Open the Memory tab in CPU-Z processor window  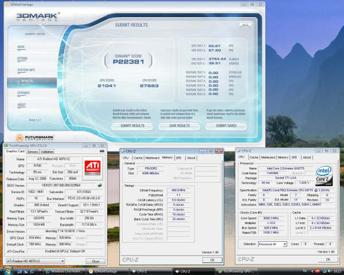[x=283, y=158]
